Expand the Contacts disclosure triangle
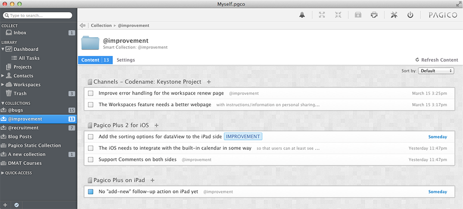This screenshot has width=463, height=209. [3, 76]
